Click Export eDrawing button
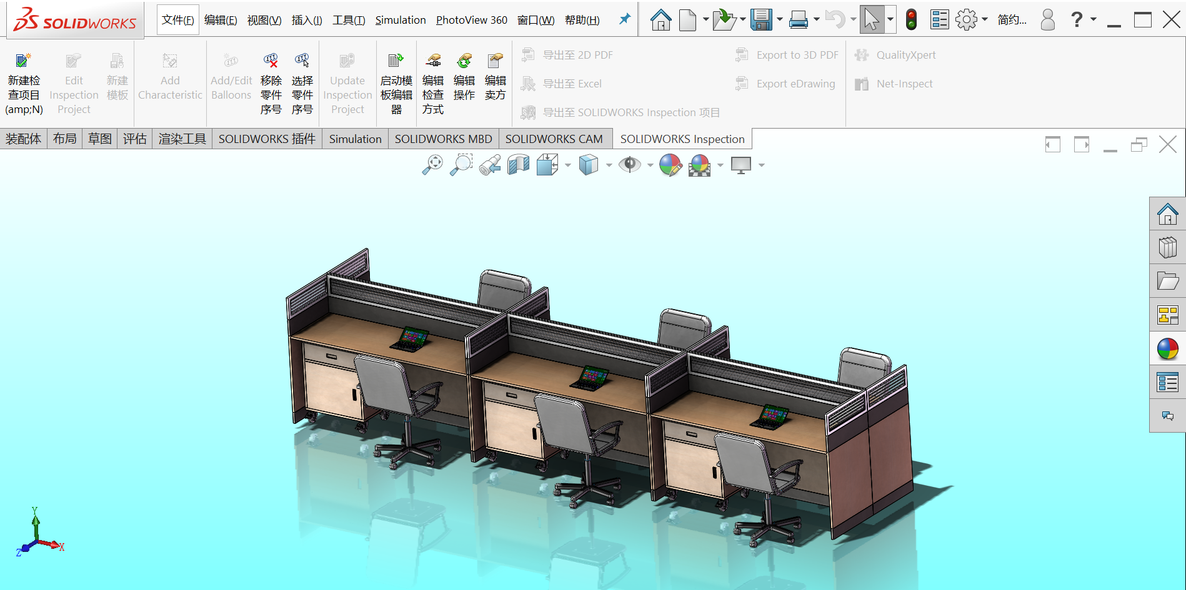 [785, 84]
